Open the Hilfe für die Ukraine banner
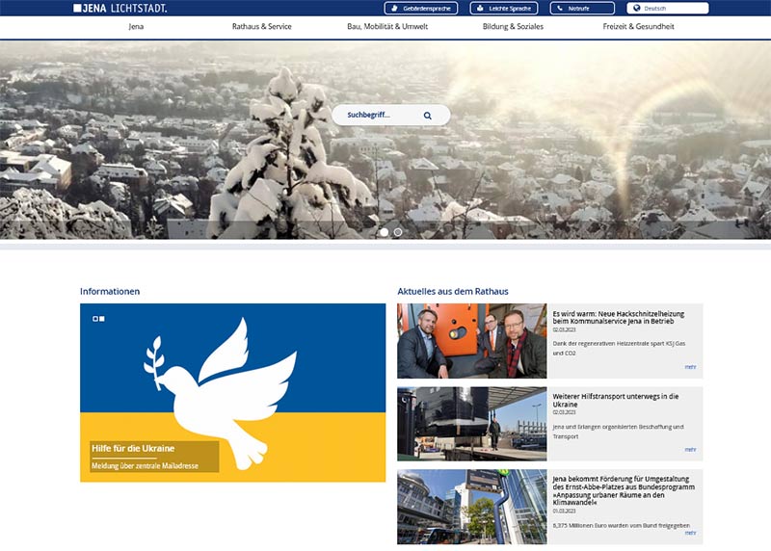 232,393
